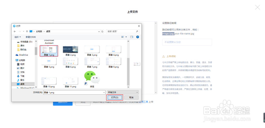Open the 课件 folder in the sidebar
The height and width of the screenshot is (128, 265).
[x=21, y=46]
